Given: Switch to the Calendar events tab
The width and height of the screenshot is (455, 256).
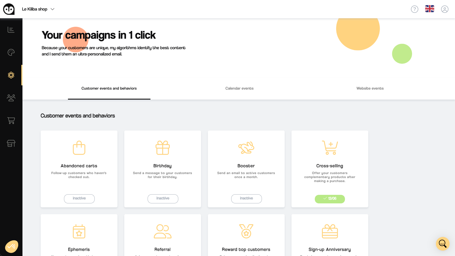Looking at the screenshot, I should click(x=239, y=88).
